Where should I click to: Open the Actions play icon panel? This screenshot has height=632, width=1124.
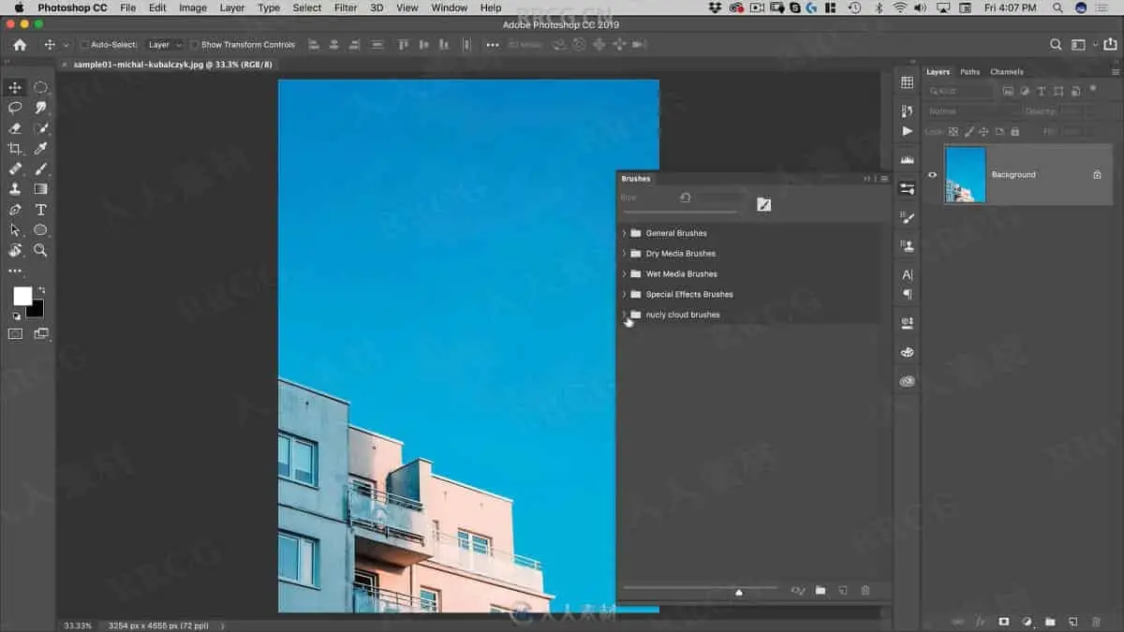(907, 131)
